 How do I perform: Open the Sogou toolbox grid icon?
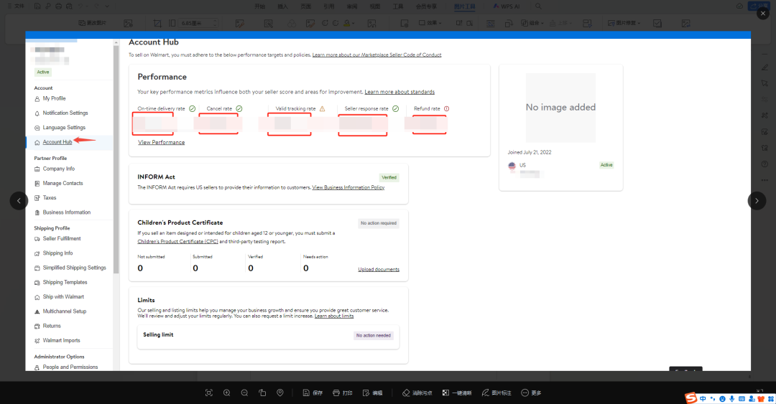coord(770,398)
